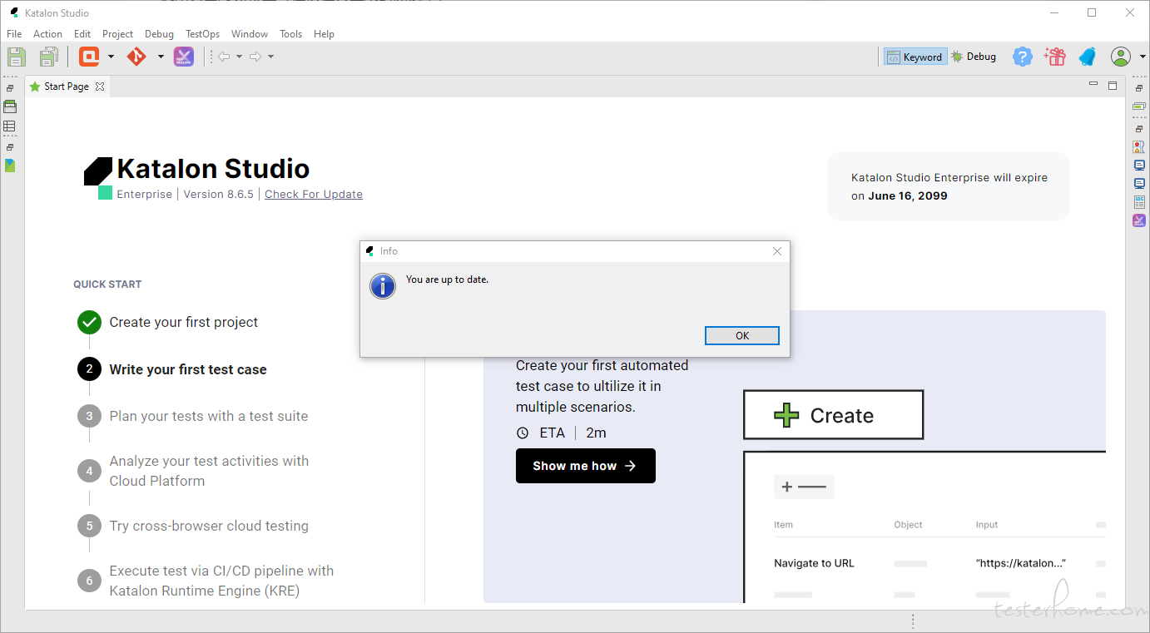This screenshot has height=633, width=1150.
Task: Select 'Try cross-browser cloud testing' step
Action: [x=209, y=526]
